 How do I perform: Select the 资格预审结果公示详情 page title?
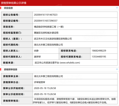point(14,3)
